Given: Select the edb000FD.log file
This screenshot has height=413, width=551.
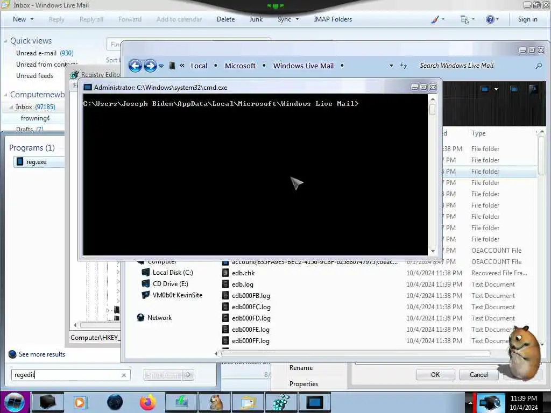Looking at the screenshot, I should [x=251, y=318].
